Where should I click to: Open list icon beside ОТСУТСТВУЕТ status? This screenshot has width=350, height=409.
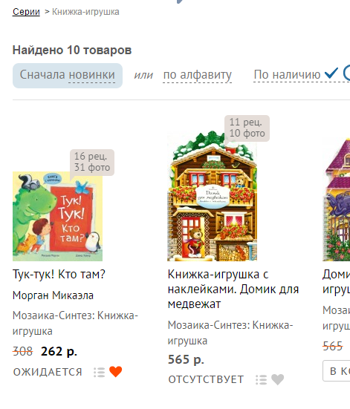point(262,380)
